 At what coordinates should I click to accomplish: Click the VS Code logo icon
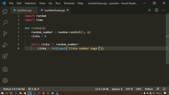[x=4, y=3]
